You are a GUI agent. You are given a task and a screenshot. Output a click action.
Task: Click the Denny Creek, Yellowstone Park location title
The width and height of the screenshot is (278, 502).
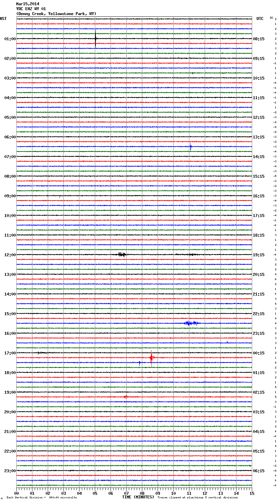point(56,14)
